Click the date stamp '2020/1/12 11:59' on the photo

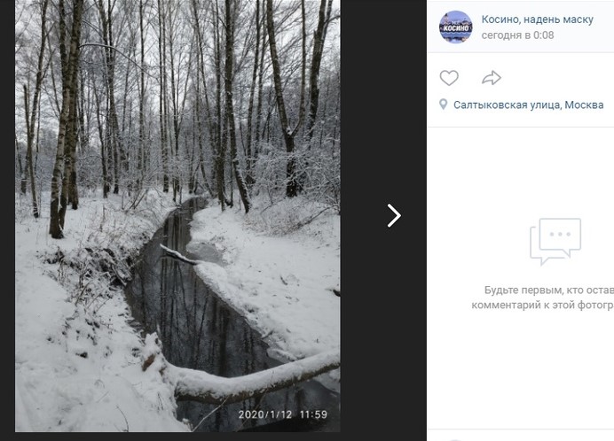282,414
